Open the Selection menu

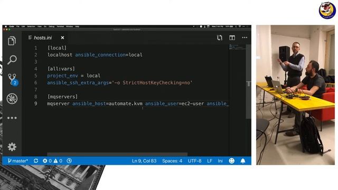click(x=31, y=26)
